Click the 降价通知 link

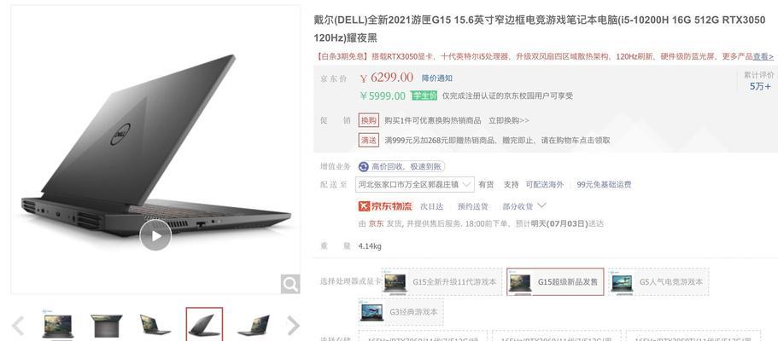click(x=437, y=78)
